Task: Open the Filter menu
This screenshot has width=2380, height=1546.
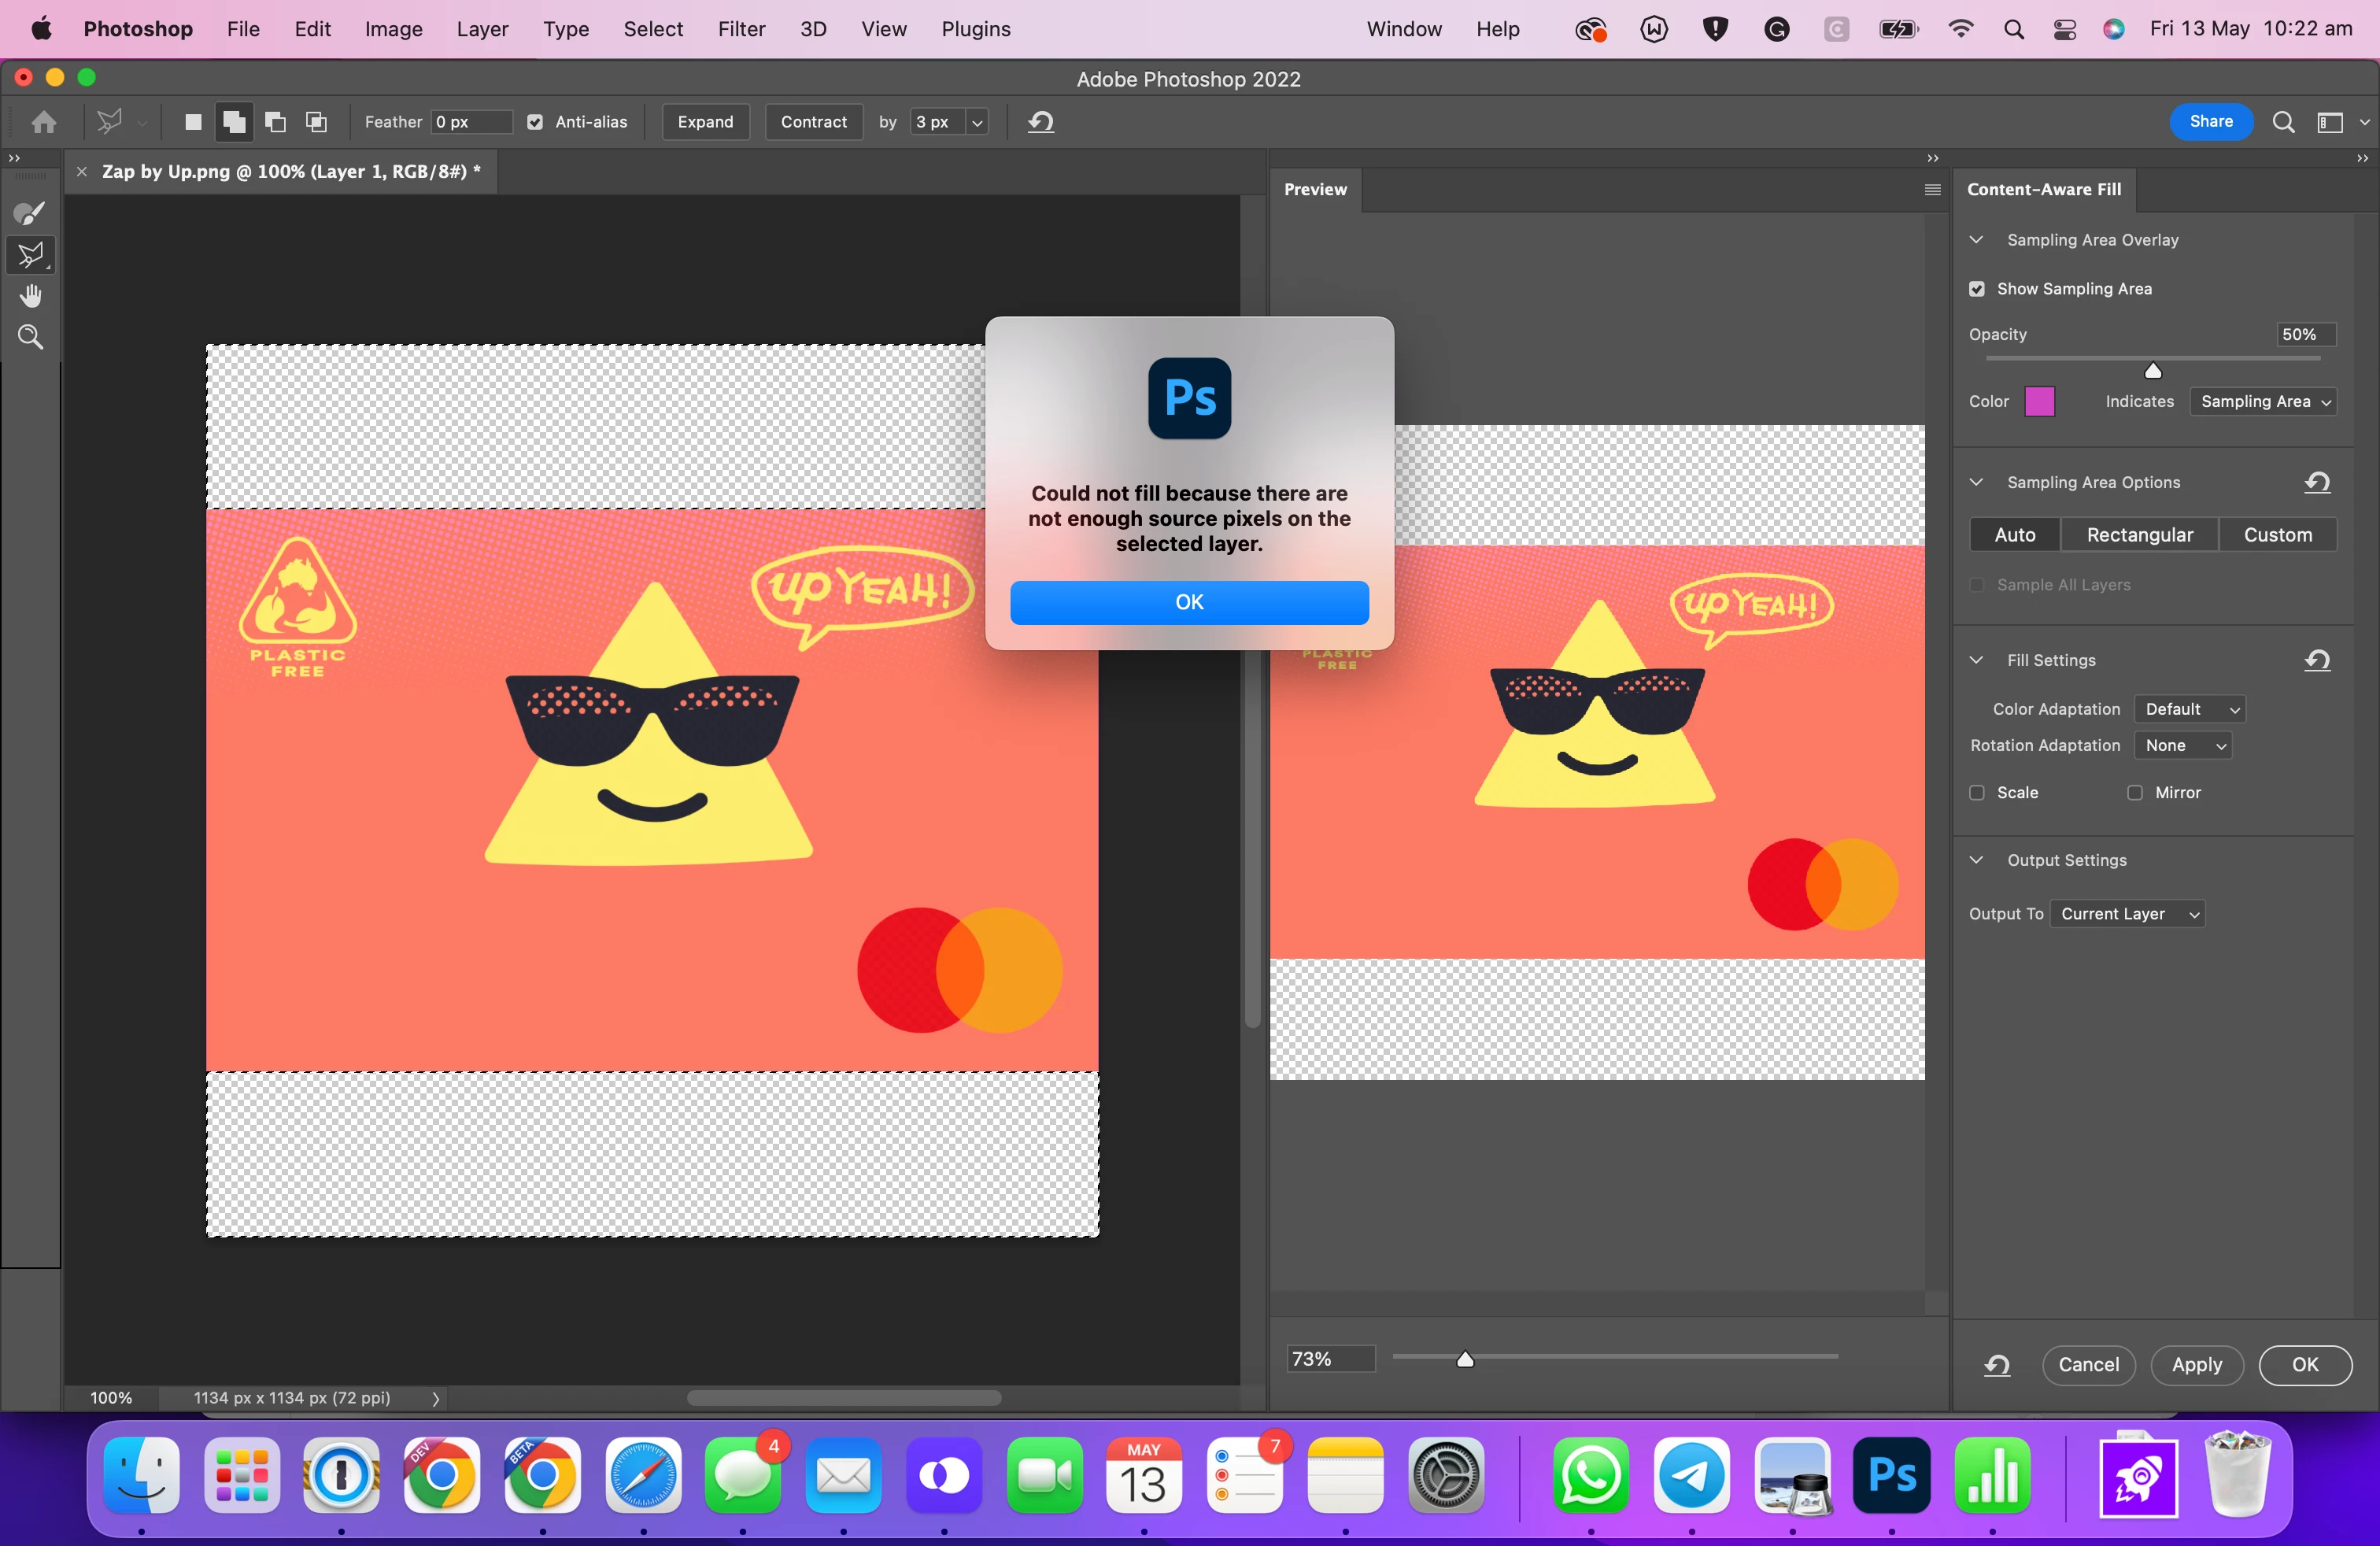Action: pyautogui.click(x=741, y=29)
